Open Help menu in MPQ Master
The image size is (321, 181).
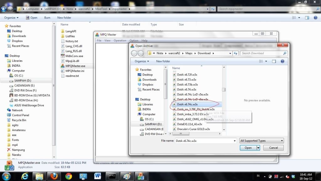coord(144,40)
